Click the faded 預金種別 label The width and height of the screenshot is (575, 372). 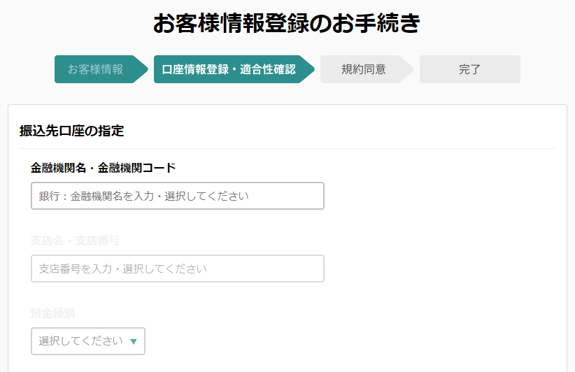tap(52, 313)
